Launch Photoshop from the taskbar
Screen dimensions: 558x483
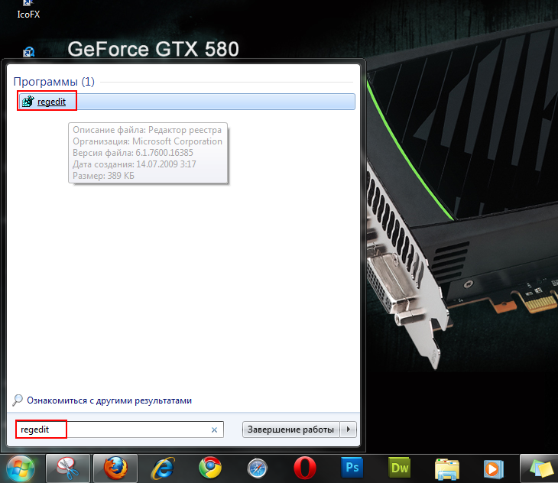click(352, 468)
